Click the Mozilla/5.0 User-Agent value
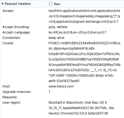The image size is (124, 118). tap(81, 108)
